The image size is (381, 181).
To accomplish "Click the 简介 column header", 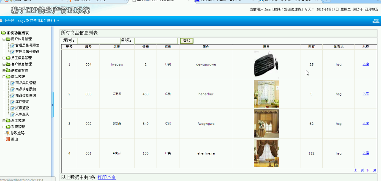I will click(x=206, y=47).
